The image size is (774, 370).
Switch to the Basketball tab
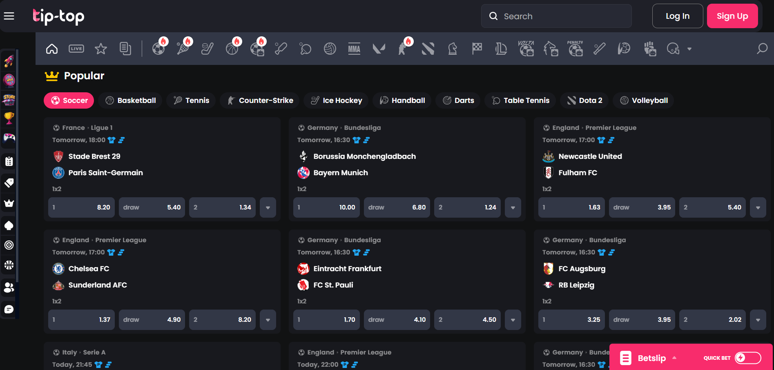coord(130,100)
